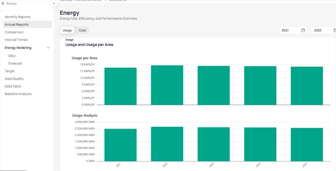
Task: Open Baseline Analysis in the sidebar
Action: point(18,94)
